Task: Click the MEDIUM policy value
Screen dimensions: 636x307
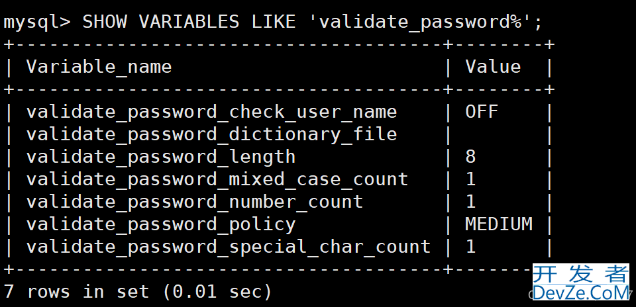Action: 498,224
